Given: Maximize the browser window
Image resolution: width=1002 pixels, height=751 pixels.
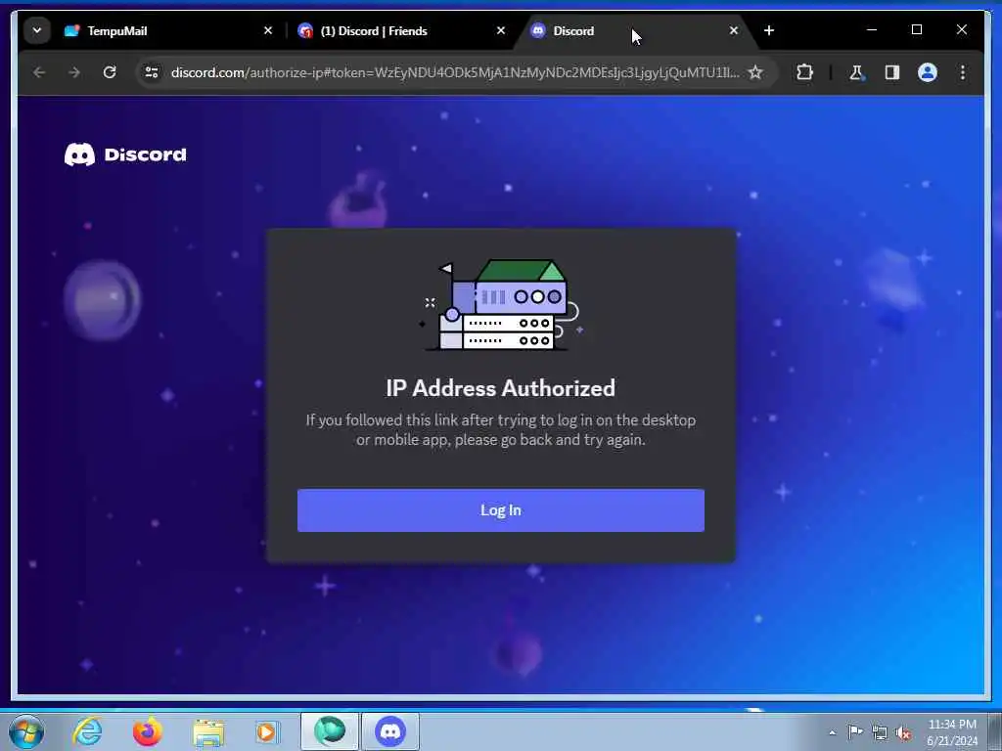Looking at the screenshot, I should [916, 30].
